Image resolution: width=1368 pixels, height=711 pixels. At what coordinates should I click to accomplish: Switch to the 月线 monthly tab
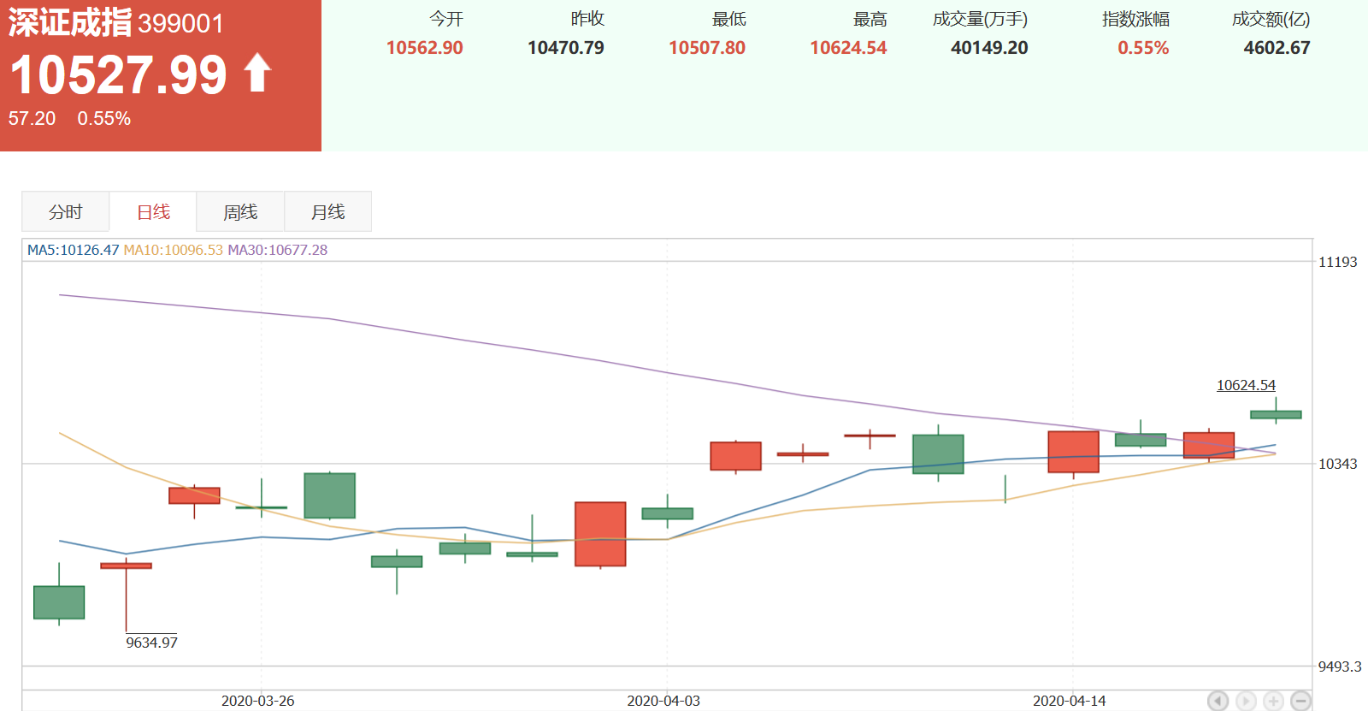(327, 212)
